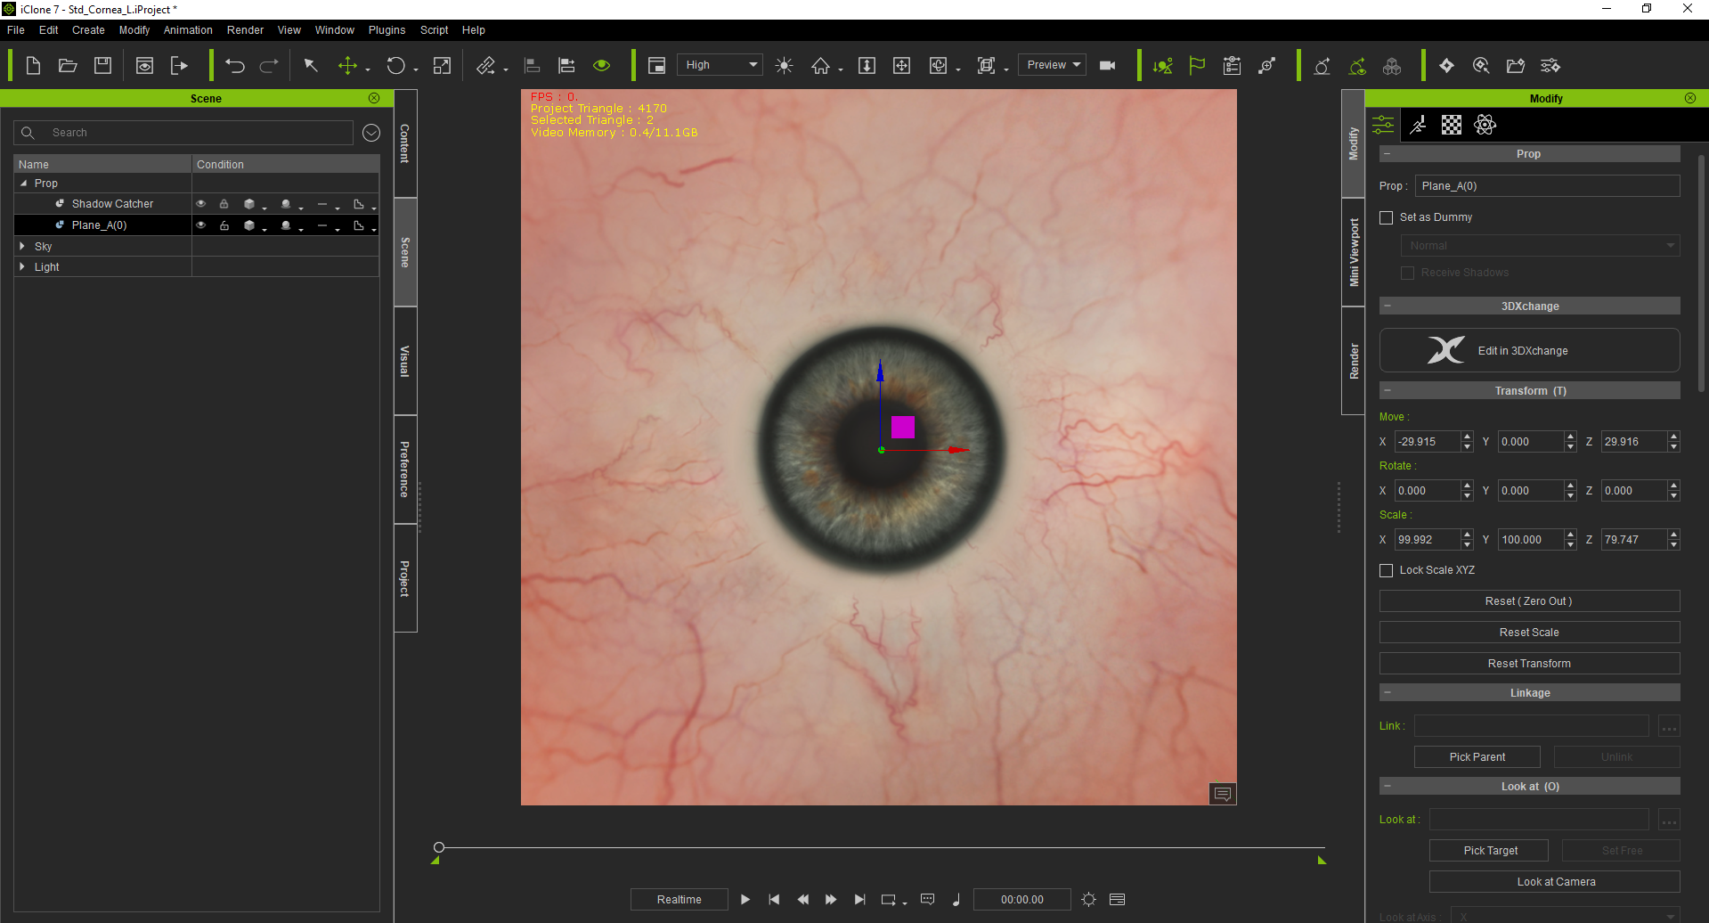Select the arrow selection tool
The width and height of the screenshot is (1709, 923).
click(x=311, y=65)
